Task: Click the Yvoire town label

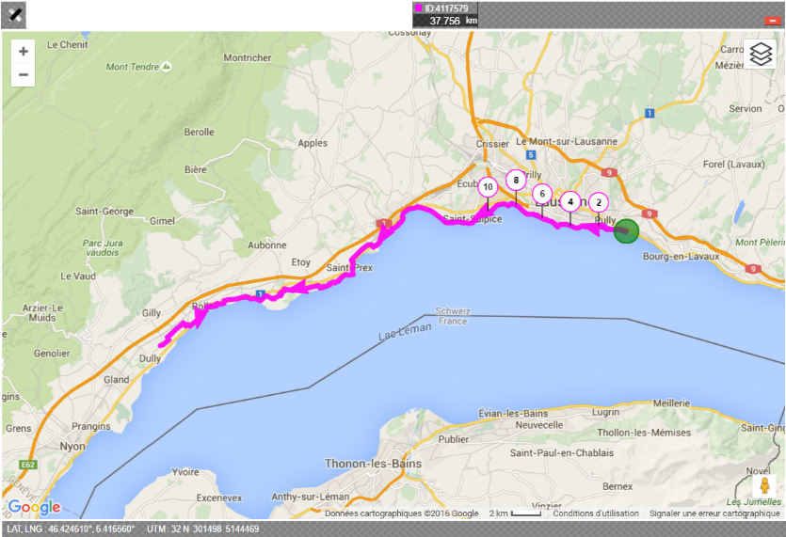Action: (185, 472)
